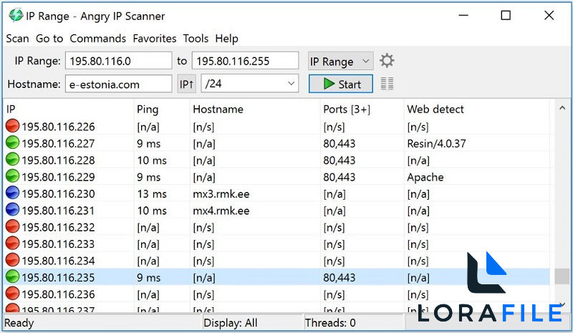Open the preferences gear icon
This screenshot has width=573, height=333.
387,61
